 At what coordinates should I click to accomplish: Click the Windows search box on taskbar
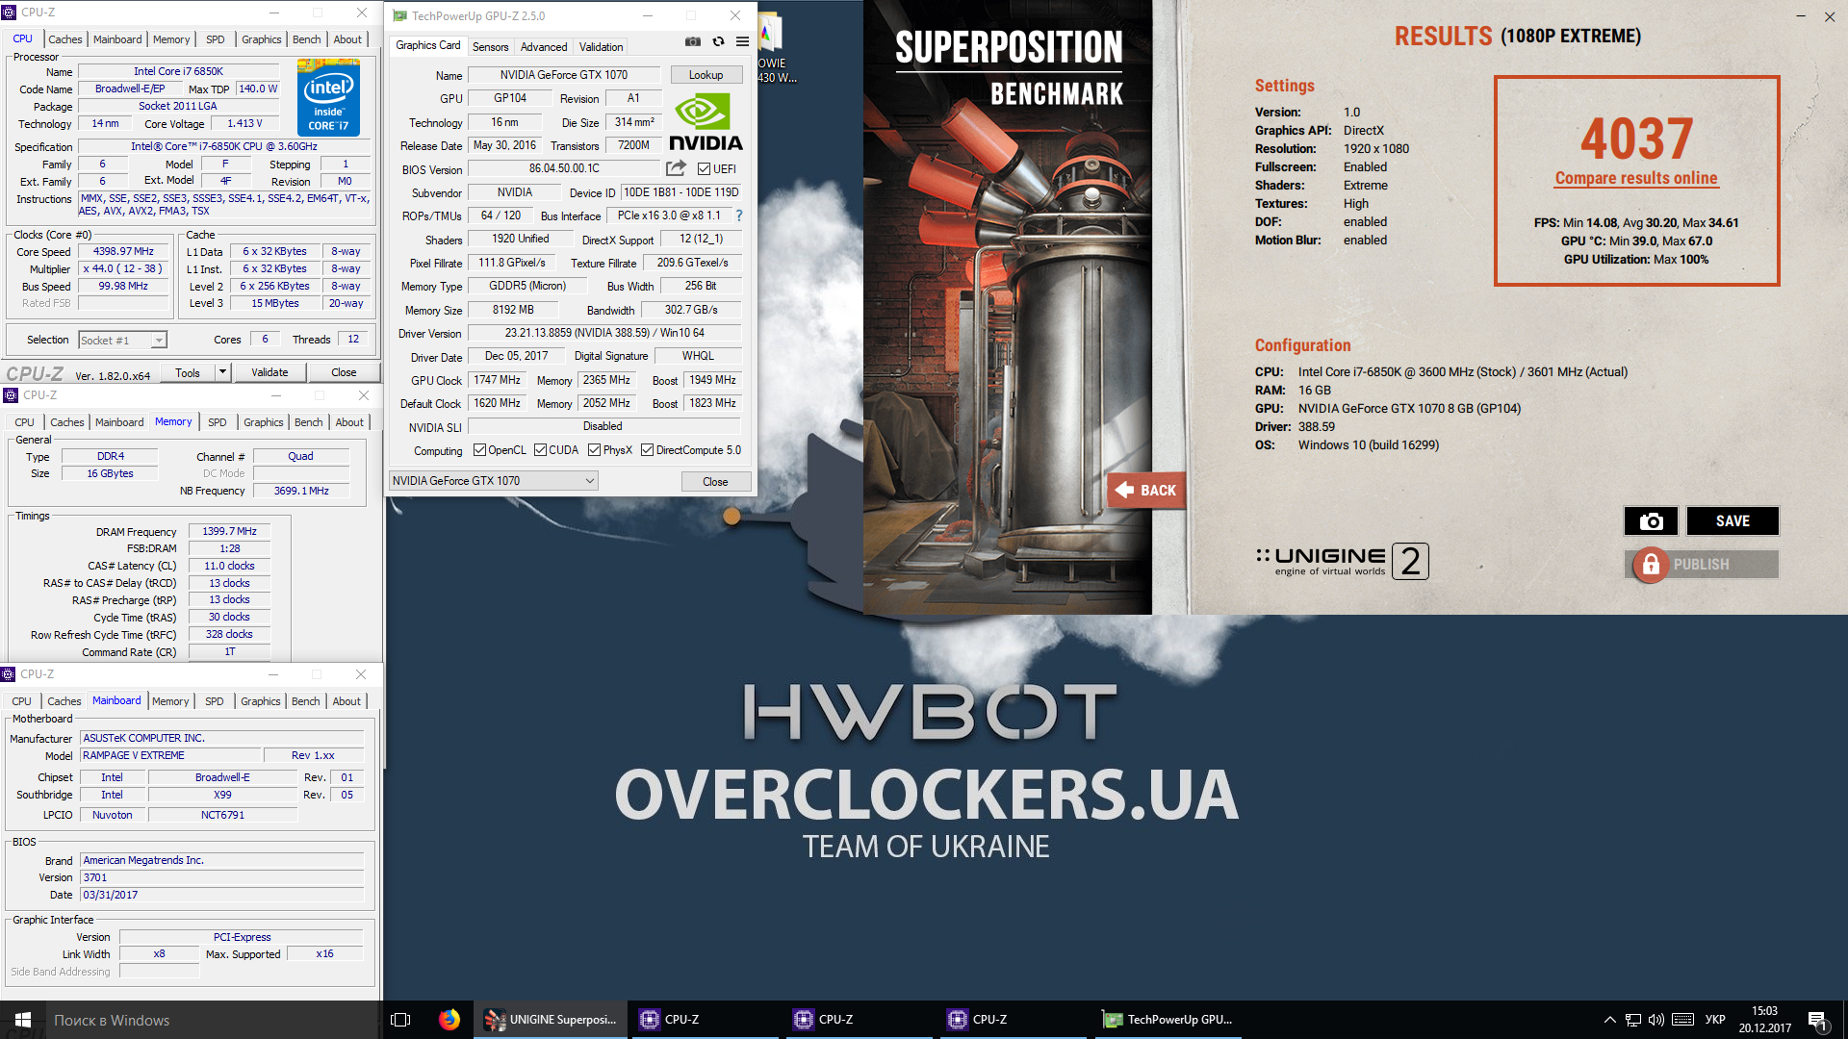tap(212, 1020)
